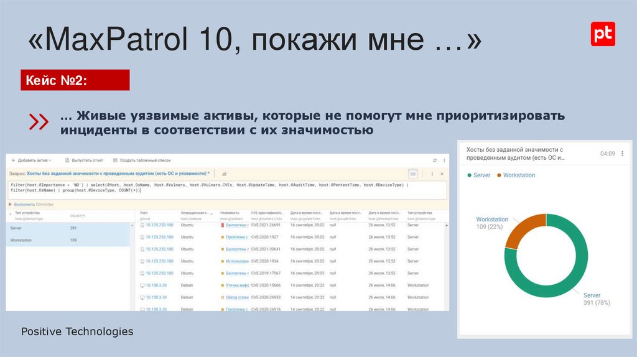
Task: Click server icon in CVE-2019-17567 row
Action: pos(142,273)
